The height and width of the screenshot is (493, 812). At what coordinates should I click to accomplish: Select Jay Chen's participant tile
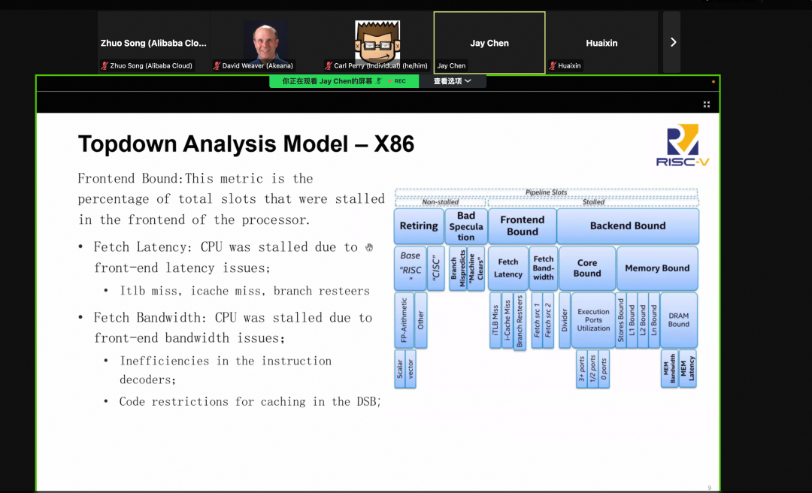(489, 43)
